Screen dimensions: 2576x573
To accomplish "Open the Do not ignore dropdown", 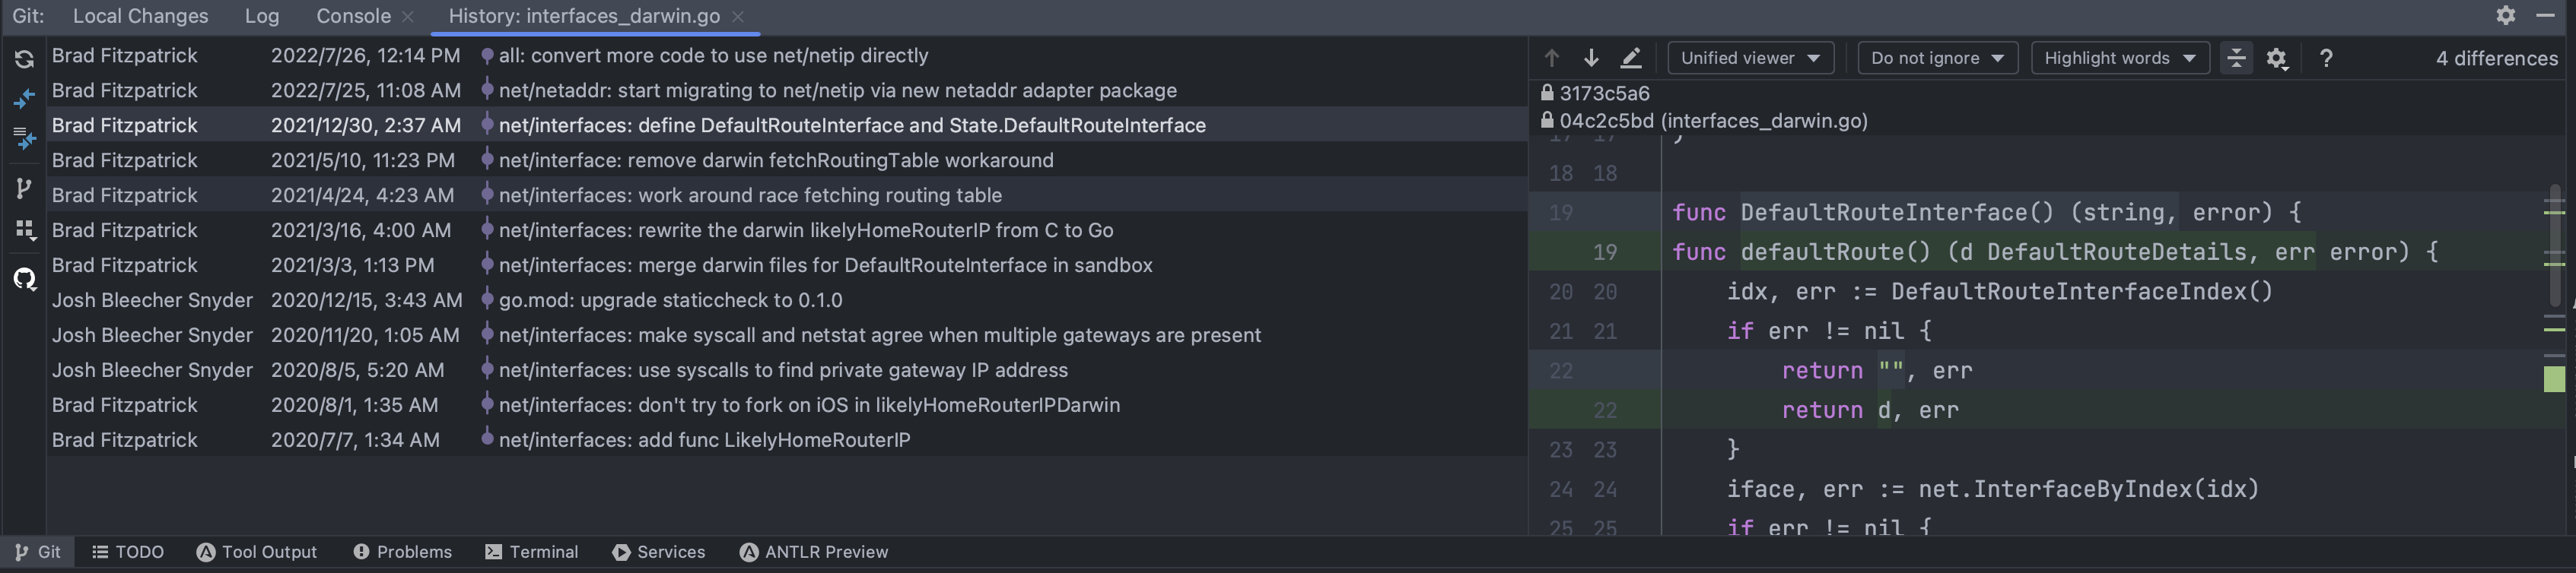I will [1937, 58].
